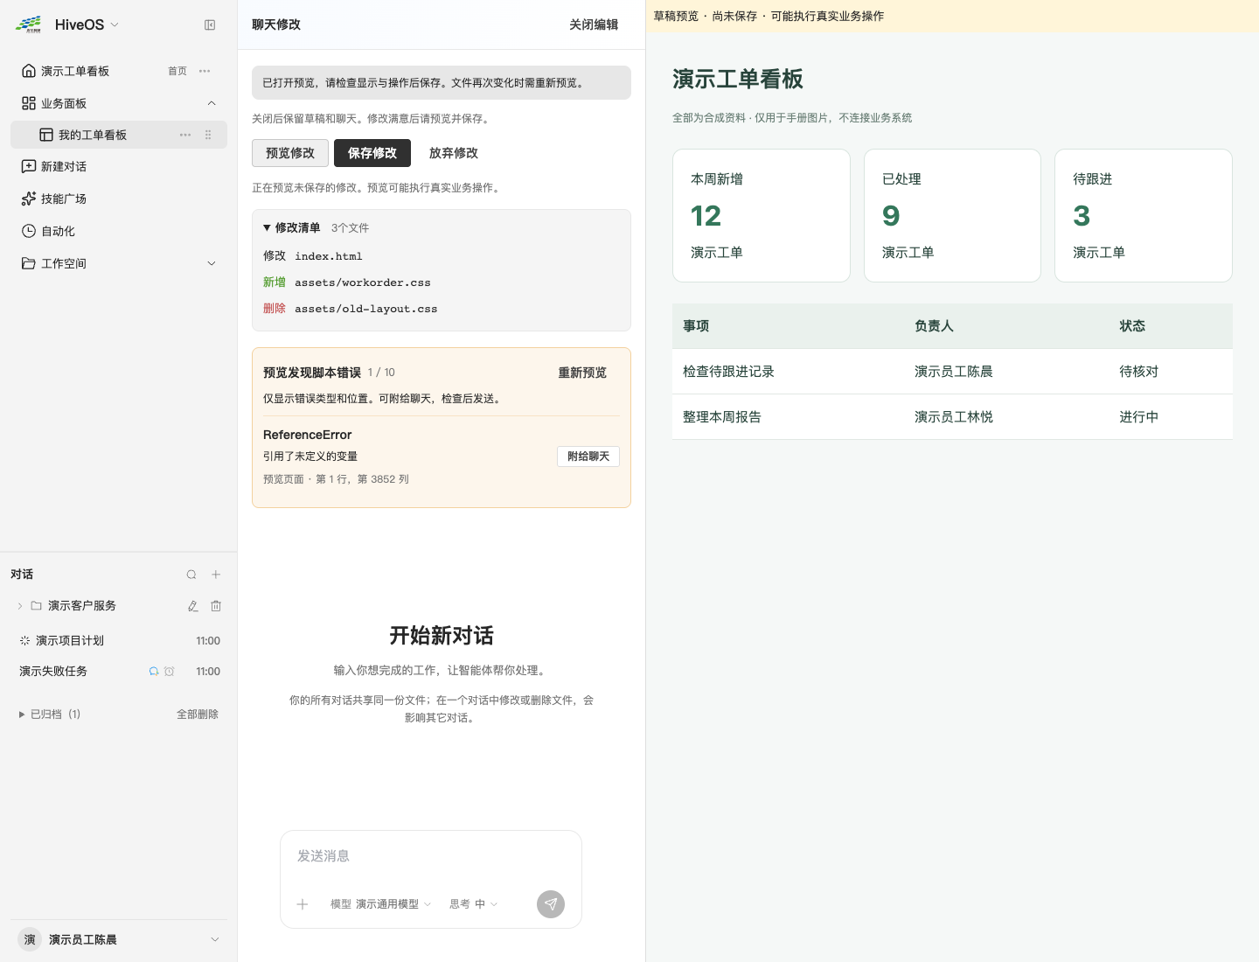Add an attachment with the composer plus icon

303,904
